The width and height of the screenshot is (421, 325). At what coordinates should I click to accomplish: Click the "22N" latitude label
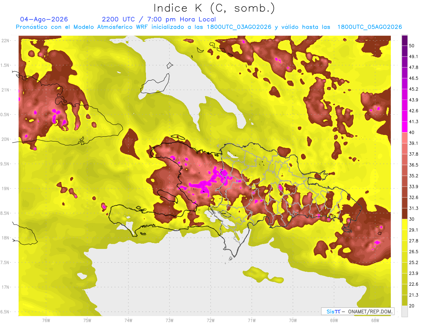[x=5, y=41]
